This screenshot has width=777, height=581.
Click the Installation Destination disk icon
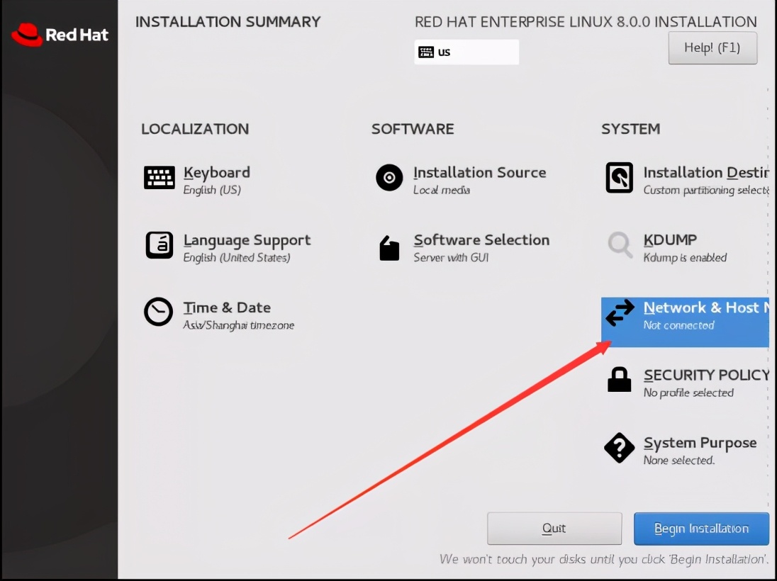click(x=620, y=177)
